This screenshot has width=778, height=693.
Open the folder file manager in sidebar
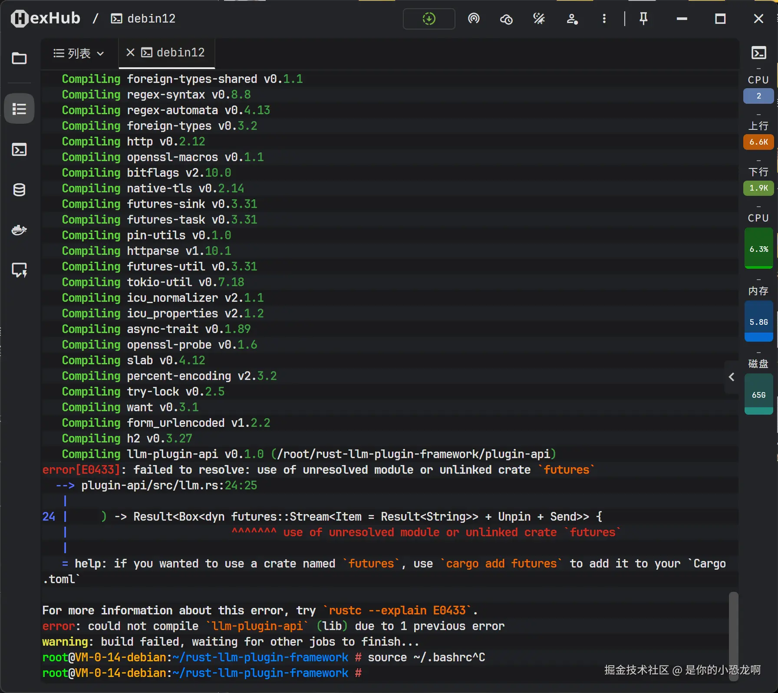(19, 58)
